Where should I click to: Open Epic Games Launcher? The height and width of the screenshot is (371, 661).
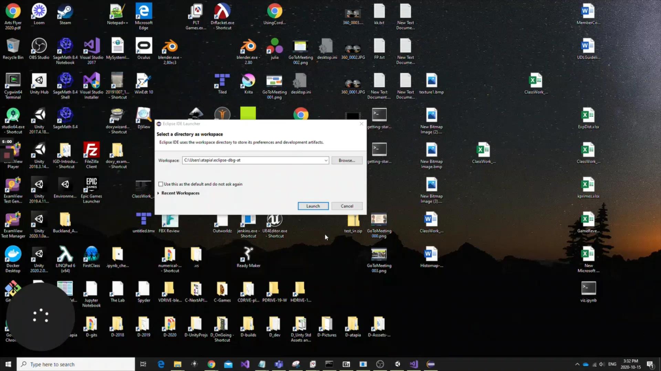tap(91, 184)
